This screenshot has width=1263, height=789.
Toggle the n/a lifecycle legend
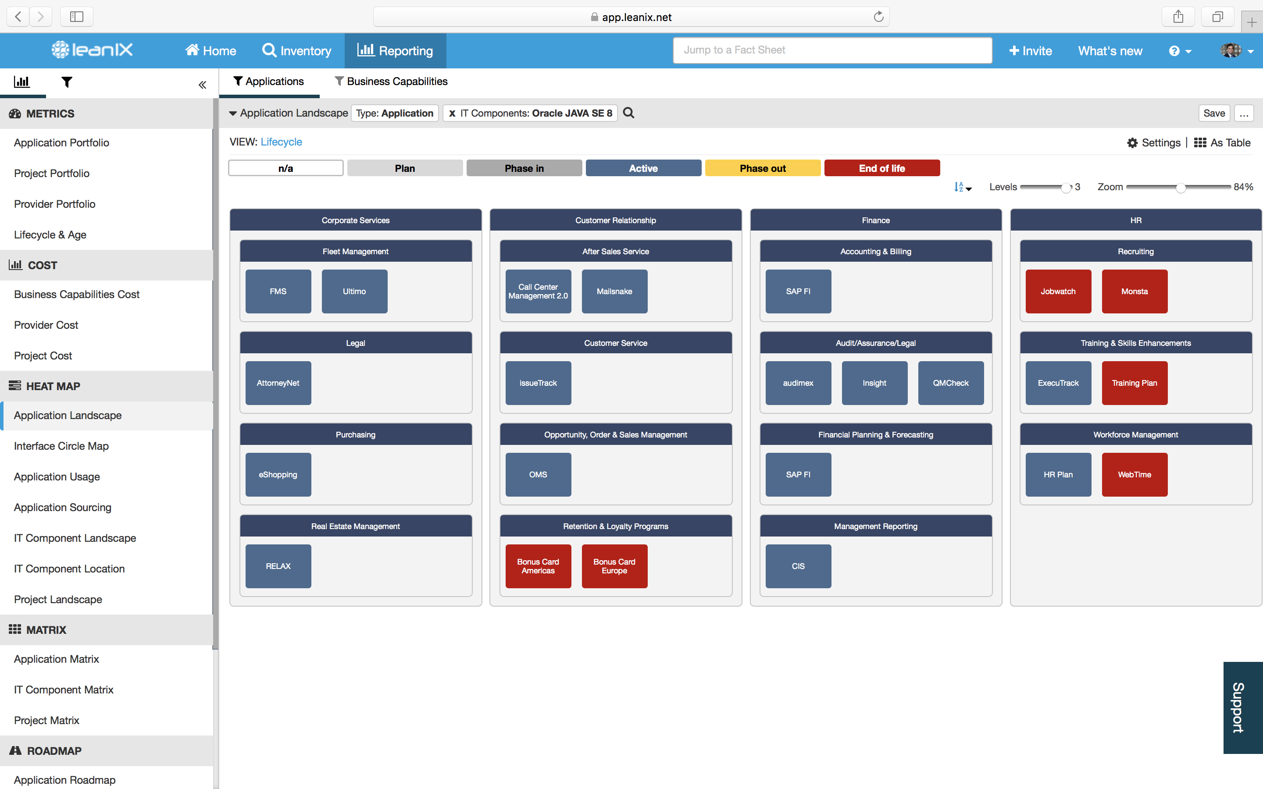point(285,168)
